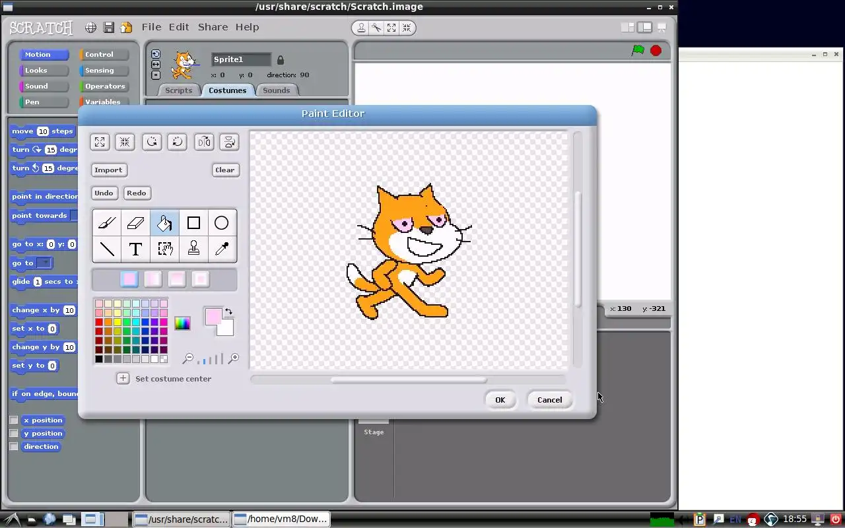The width and height of the screenshot is (845, 528).
Task: Zoom in with the plus magnifier
Action: tap(234, 358)
